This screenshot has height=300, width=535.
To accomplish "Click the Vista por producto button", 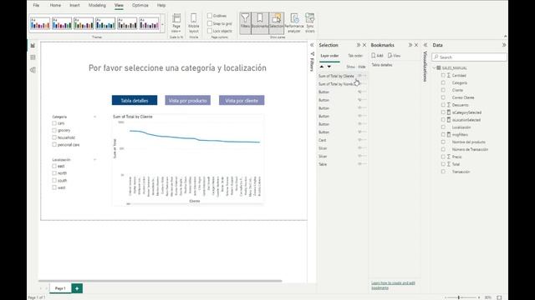I will click(x=187, y=100).
